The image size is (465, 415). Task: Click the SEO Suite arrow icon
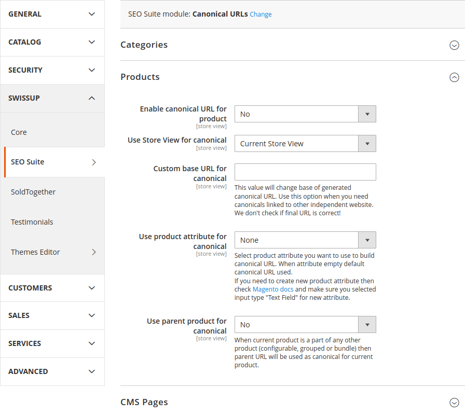pos(94,162)
